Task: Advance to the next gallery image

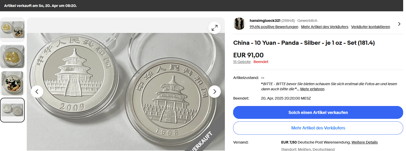Action: click(x=215, y=92)
